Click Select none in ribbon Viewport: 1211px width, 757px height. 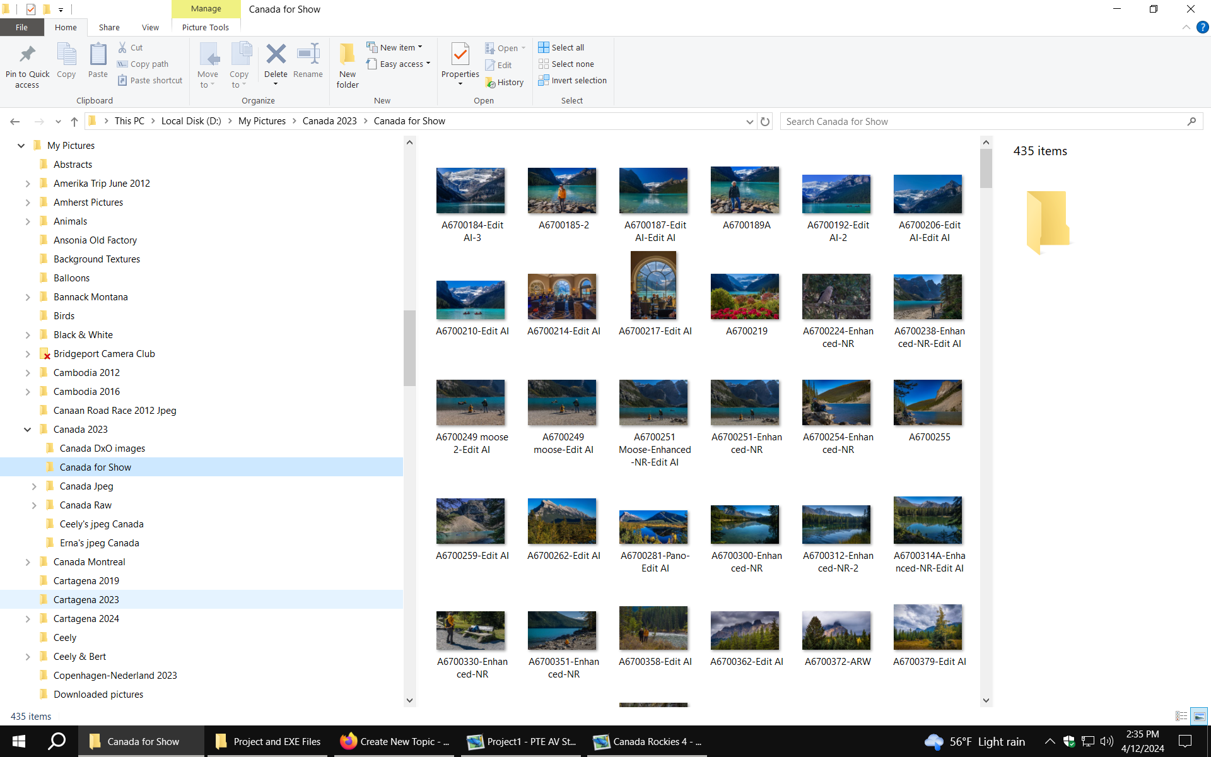(x=566, y=64)
